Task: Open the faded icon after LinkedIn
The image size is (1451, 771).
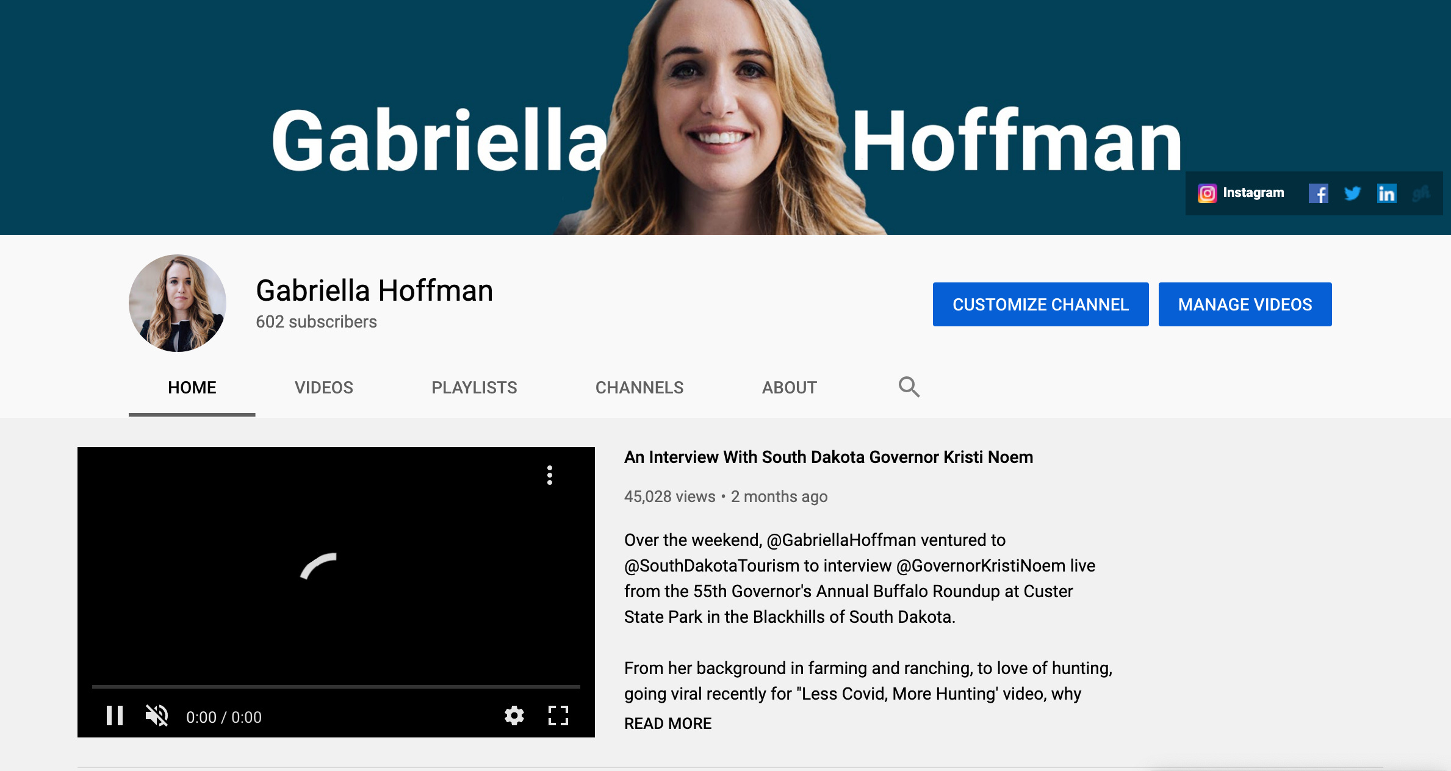Action: tap(1421, 193)
